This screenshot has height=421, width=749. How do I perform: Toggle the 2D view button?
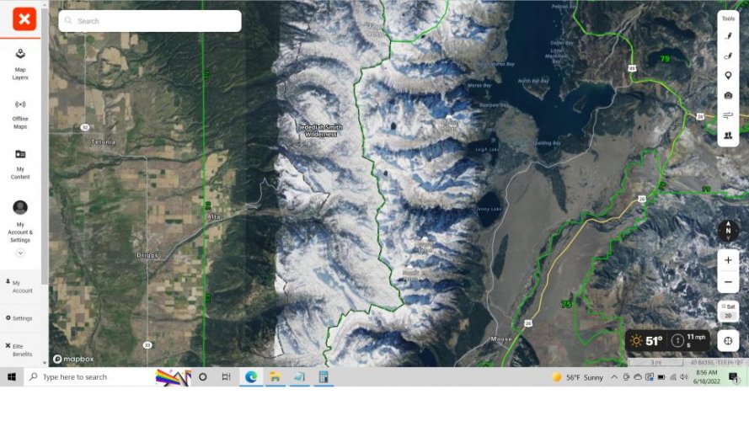point(728,316)
